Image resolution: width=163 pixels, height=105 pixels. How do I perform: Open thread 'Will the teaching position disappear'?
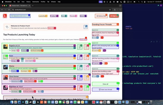(x=105, y=60)
